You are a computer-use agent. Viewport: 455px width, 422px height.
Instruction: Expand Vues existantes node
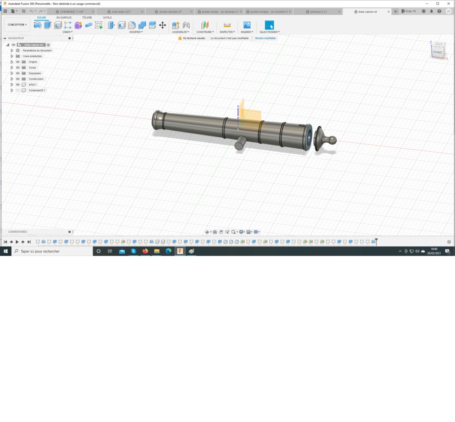tap(12, 56)
